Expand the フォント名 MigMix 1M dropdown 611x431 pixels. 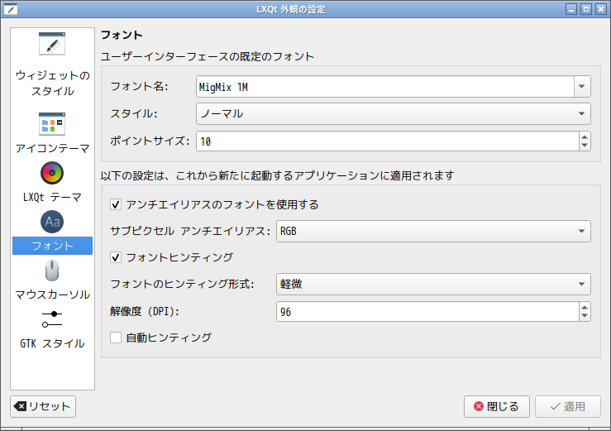[582, 86]
